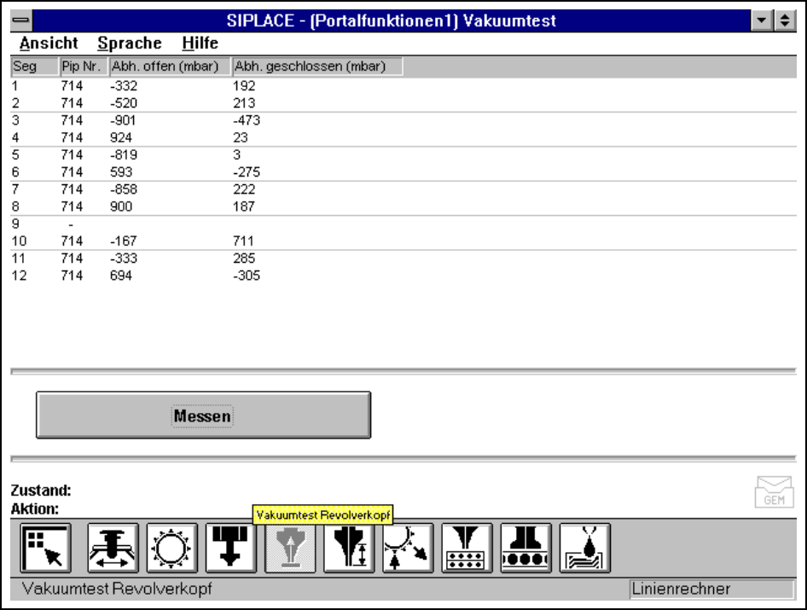
Task: Click the head over conveyor rollers icon
Action: [525, 549]
